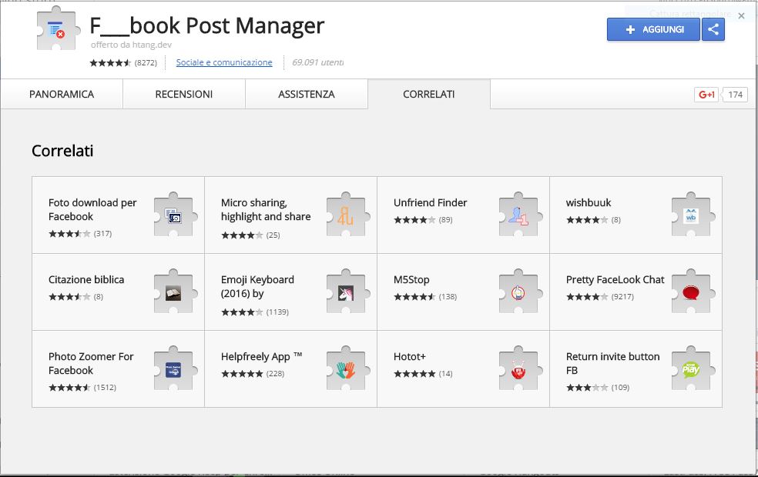Screen dimensions: 758x477
Task: Click the M5Stop rating stars (138)
Action: click(x=425, y=296)
